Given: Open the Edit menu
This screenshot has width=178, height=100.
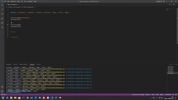Looking at the screenshot, I should point(8,1).
